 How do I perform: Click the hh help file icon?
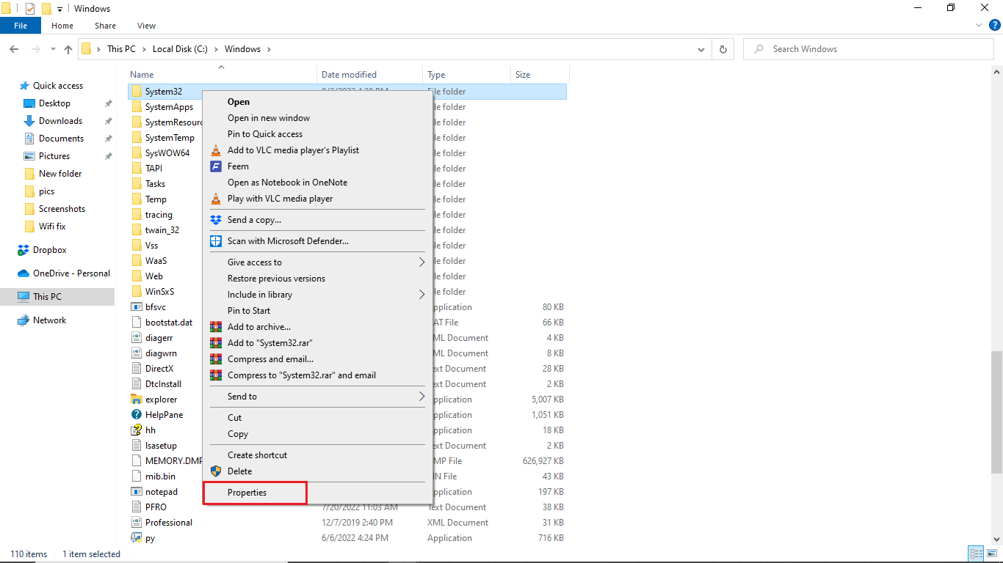(x=136, y=430)
